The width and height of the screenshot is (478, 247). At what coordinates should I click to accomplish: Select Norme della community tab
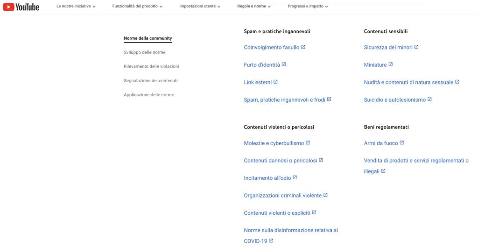[148, 38]
